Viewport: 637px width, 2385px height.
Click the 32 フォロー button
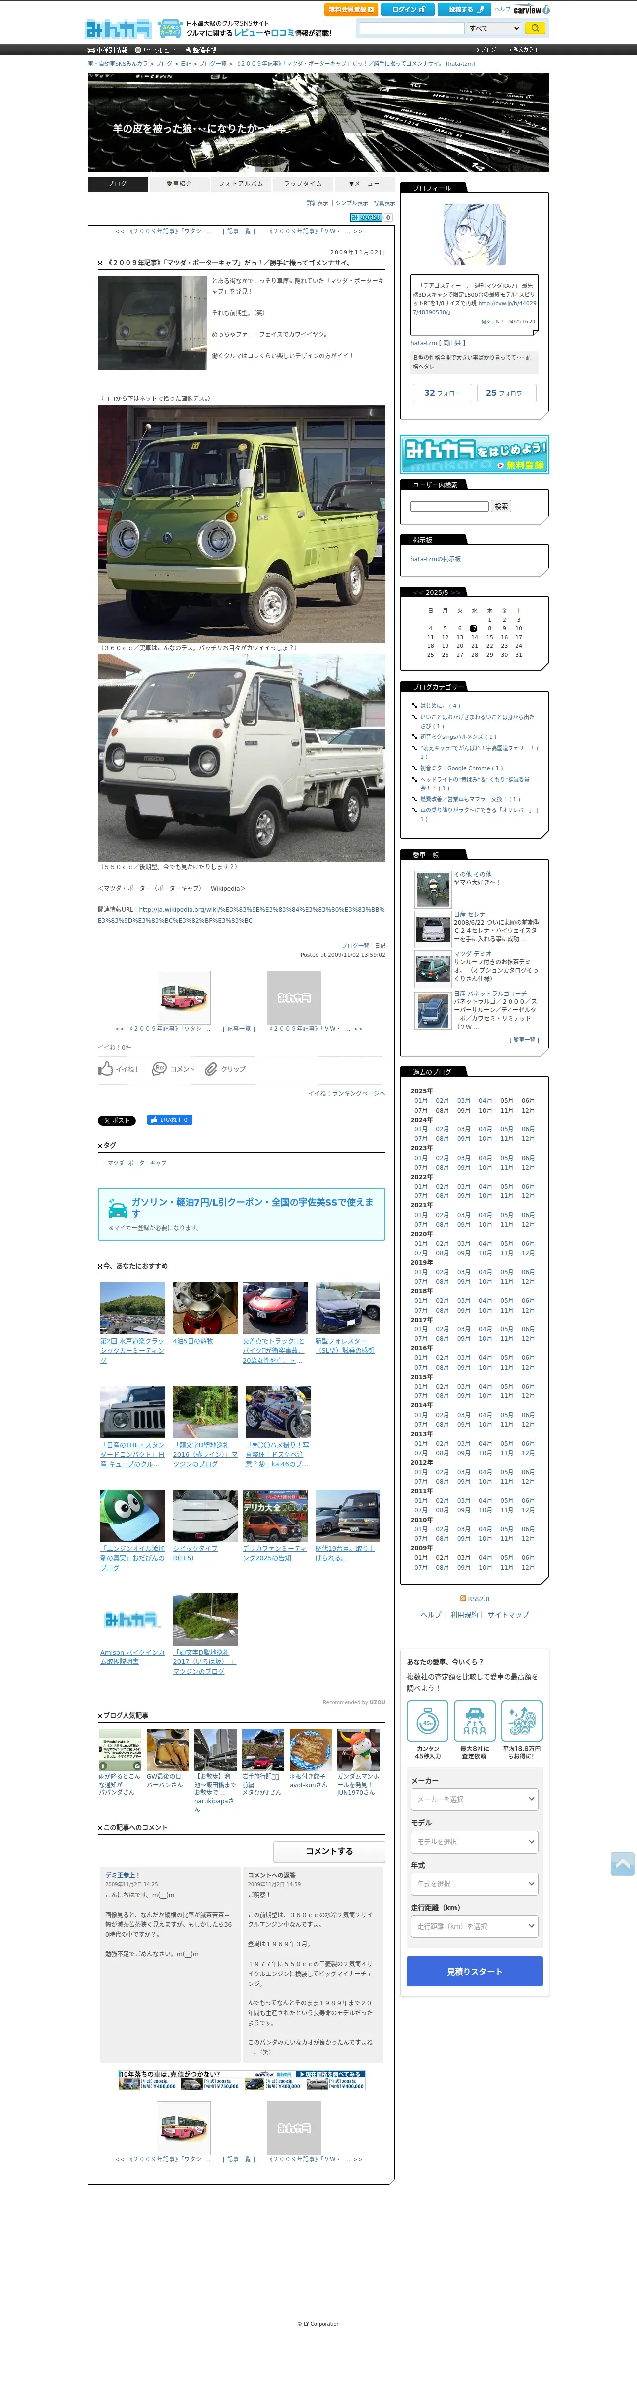[442, 394]
